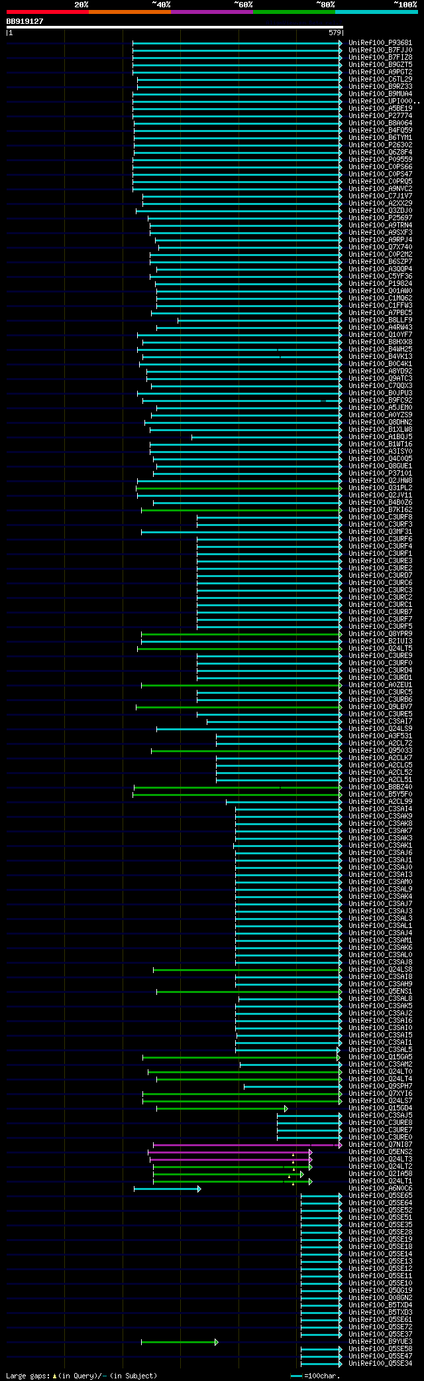This screenshot has height=1381, width=424.
Task: Select hit label UniRef100_P19824
Action: pyautogui.click(x=380, y=284)
